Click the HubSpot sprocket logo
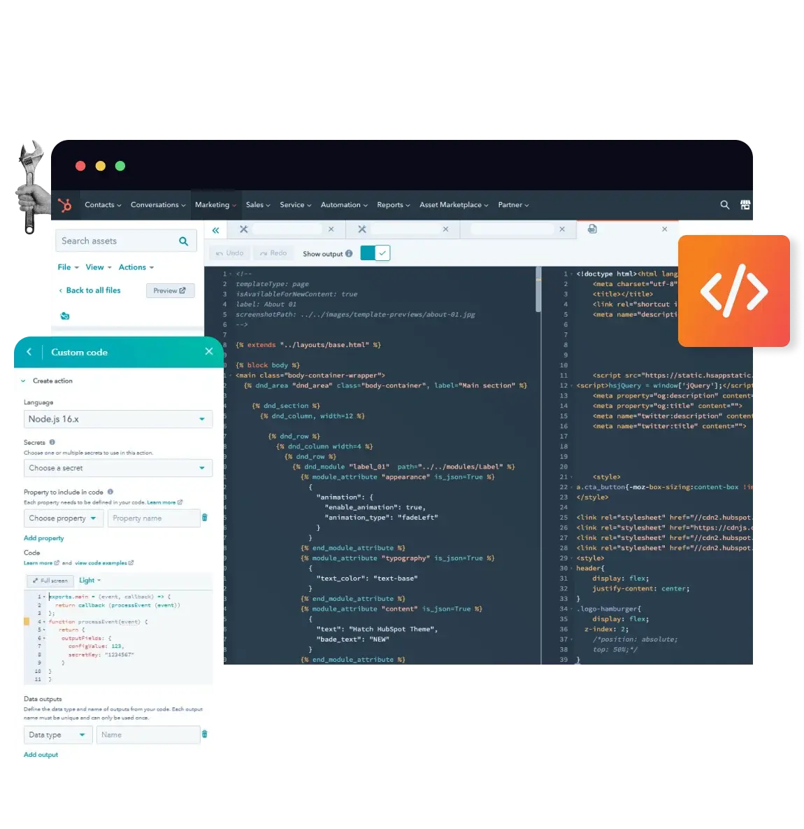 point(64,204)
